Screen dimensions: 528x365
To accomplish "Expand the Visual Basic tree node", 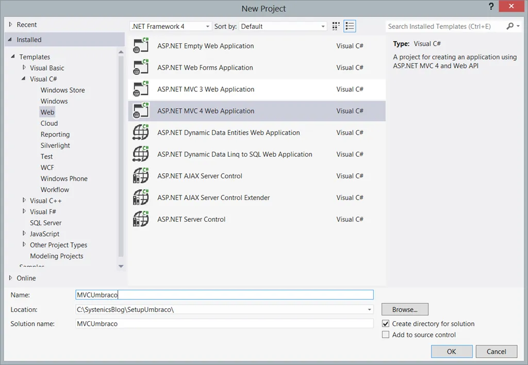I will (24, 68).
